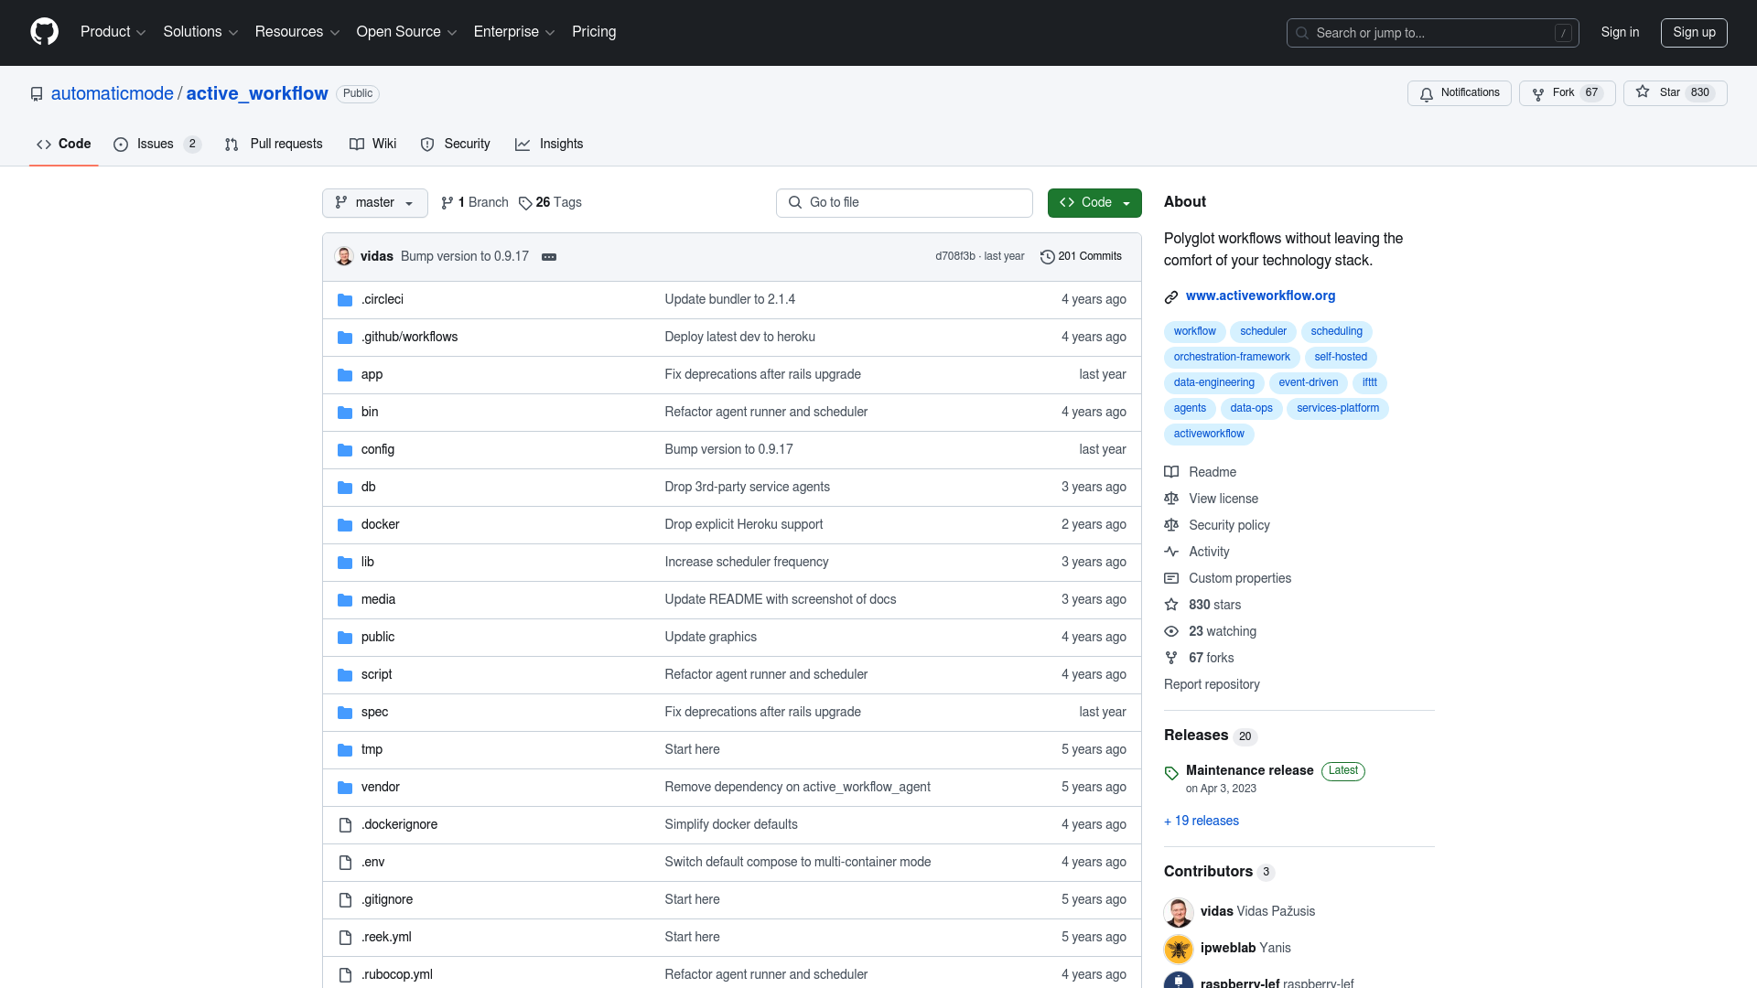This screenshot has width=1757, height=988.
Task: Click the Insights chart icon
Action: [523, 145]
